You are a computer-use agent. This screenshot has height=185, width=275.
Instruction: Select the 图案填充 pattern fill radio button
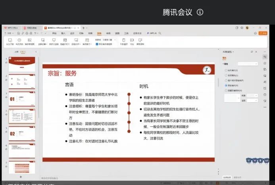pos(226,85)
